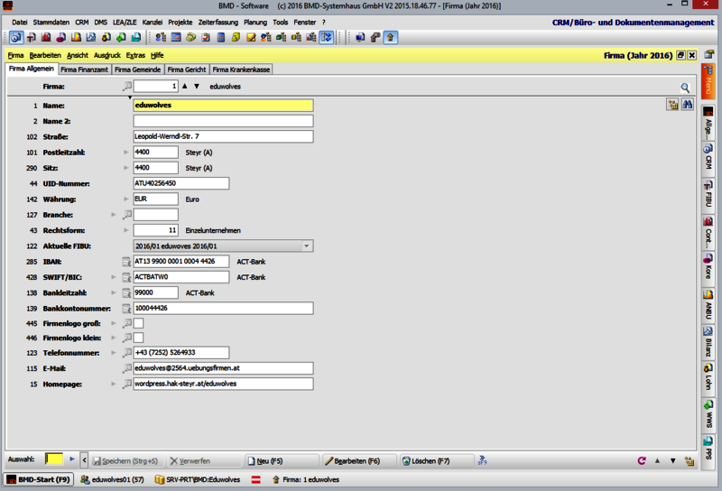Screen dimensions: 722x491
Task: Open the Bearbeiten menu in yellow bar
Action: tap(45, 55)
